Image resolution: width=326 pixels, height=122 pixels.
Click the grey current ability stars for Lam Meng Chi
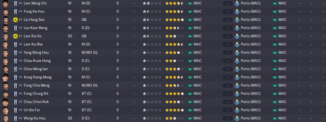pyautogui.click(x=152, y=3)
